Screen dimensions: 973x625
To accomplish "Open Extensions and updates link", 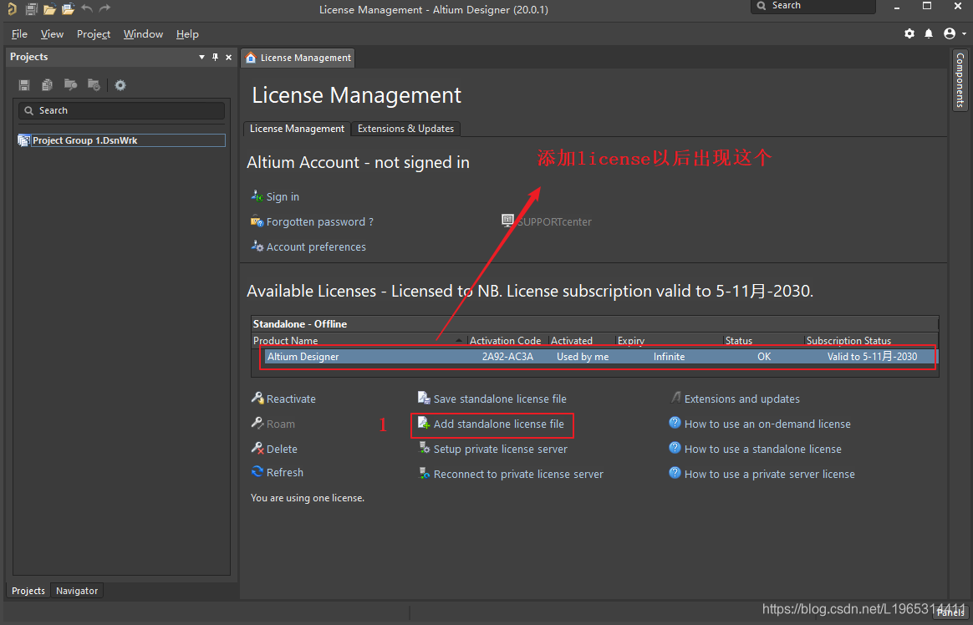I will pyautogui.click(x=742, y=399).
